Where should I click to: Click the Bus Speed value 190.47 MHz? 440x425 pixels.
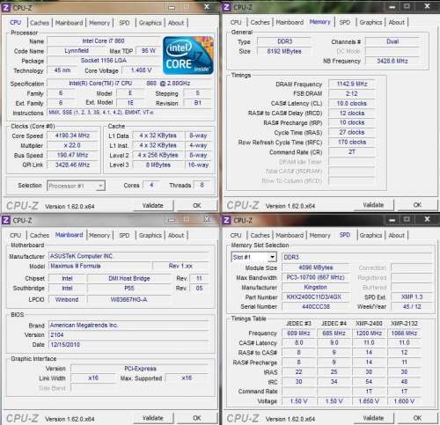click(72, 155)
